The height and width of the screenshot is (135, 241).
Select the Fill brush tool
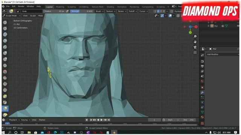point(5,84)
